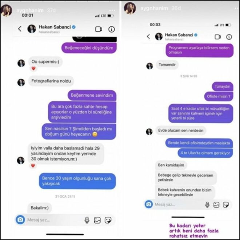Start video call in right chat header
This screenshot has height=240, width=240.
click(x=218, y=37)
